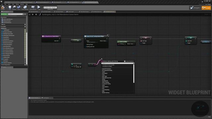The width and height of the screenshot is (212, 119).
Task: Open the first function graph tab
Action: click(34, 12)
